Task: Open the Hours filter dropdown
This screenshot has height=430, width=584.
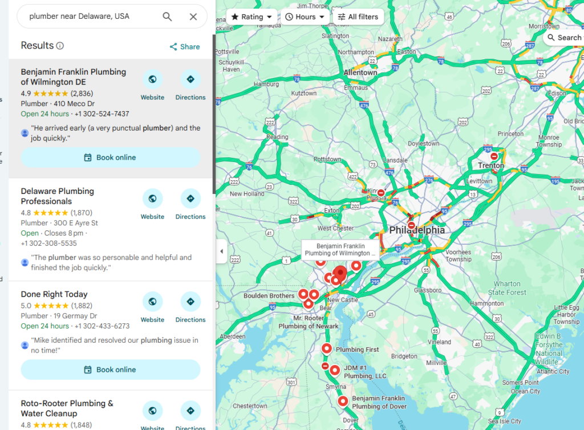Action: (x=305, y=17)
